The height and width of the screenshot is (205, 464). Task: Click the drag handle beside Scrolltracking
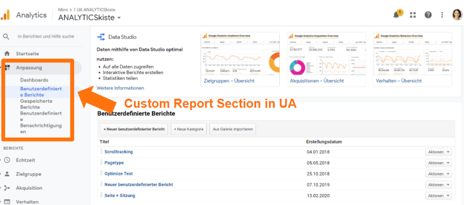tap(101, 152)
